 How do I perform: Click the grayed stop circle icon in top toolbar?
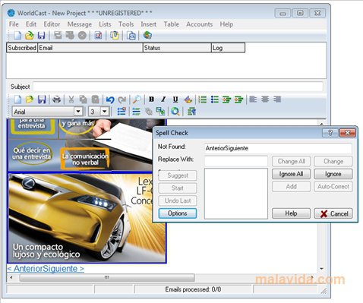tap(82, 35)
